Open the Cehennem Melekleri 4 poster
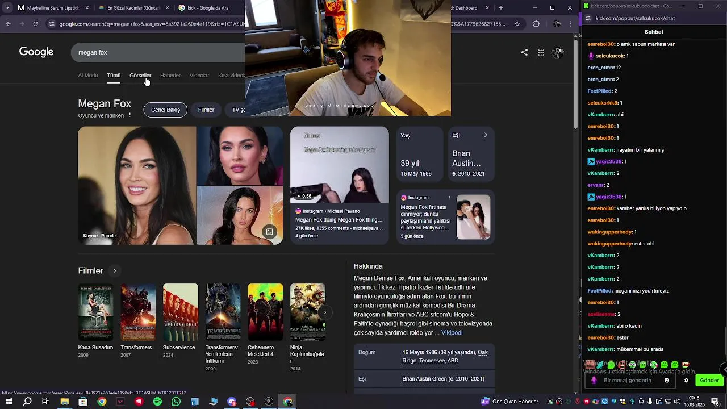This screenshot has width=727, height=409. 265,312
